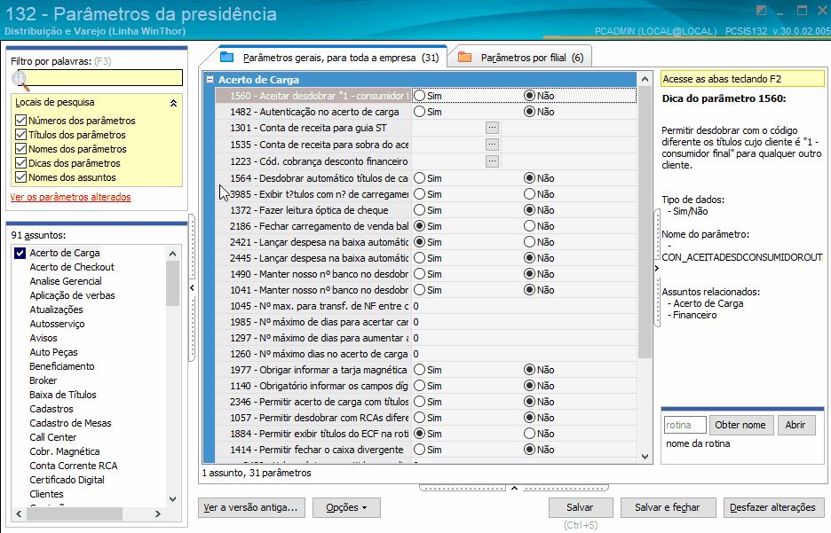Toggle Dicas dos parâmetros checkbox
The width and height of the screenshot is (831, 533).
pos(20,163)
